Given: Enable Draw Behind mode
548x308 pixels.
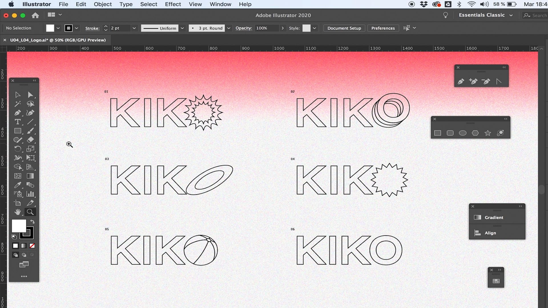Looking at the screenshot, I should (x=24, y=255).
